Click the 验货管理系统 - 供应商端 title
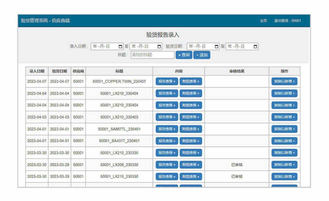Viewport: 329px width, 201px height. [x=45, y=21]
